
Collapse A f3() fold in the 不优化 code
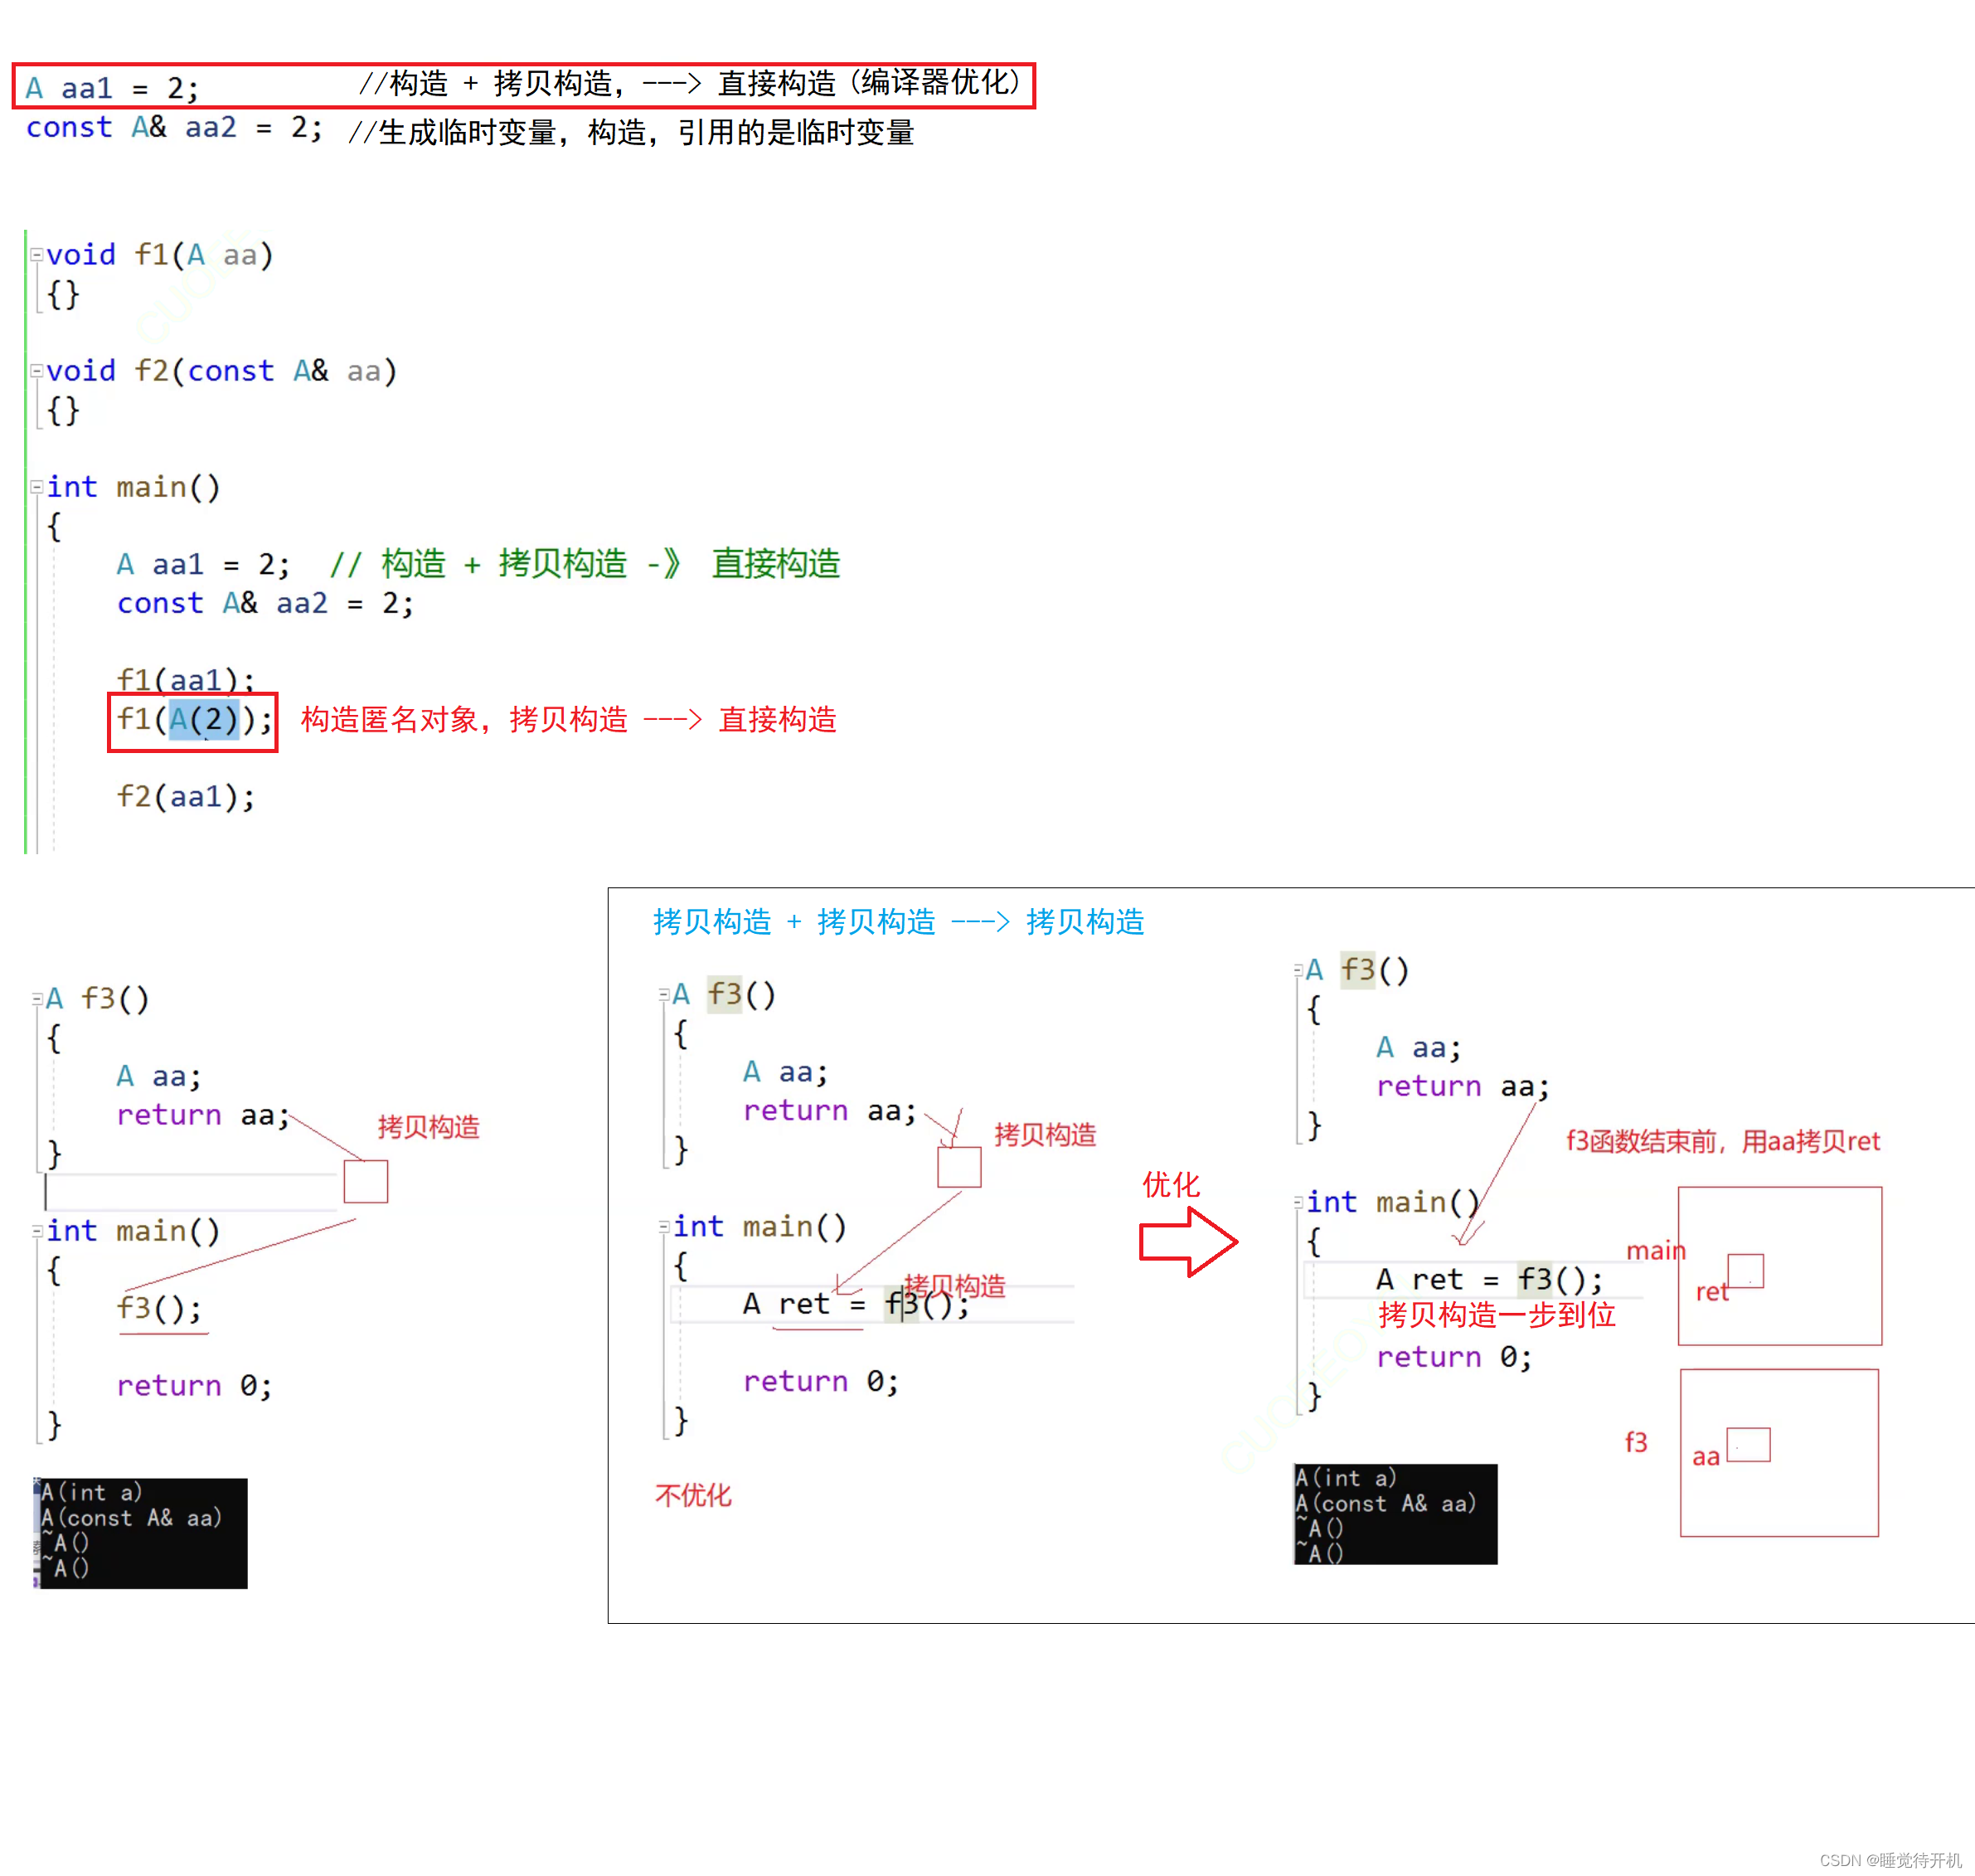663,994
